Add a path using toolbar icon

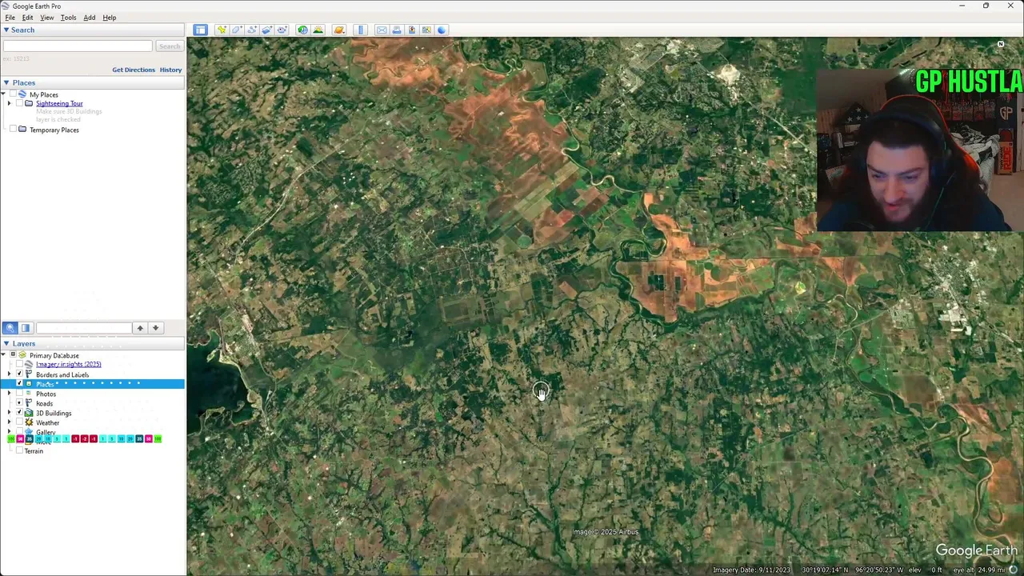[252, 30]
